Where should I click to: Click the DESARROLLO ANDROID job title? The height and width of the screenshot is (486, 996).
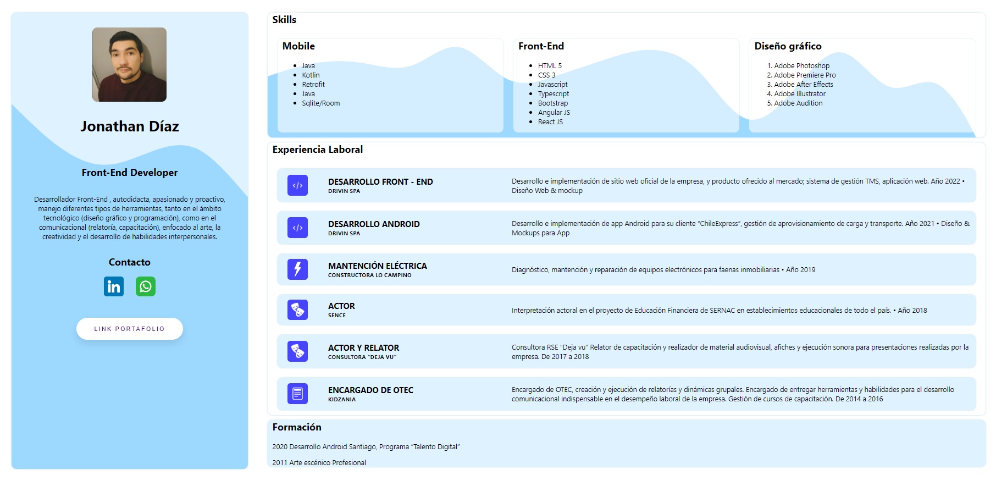pos(374,224)
